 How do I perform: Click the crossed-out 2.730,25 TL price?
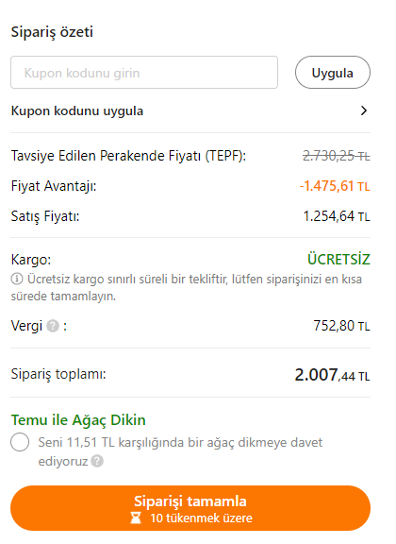click(337, 156)
